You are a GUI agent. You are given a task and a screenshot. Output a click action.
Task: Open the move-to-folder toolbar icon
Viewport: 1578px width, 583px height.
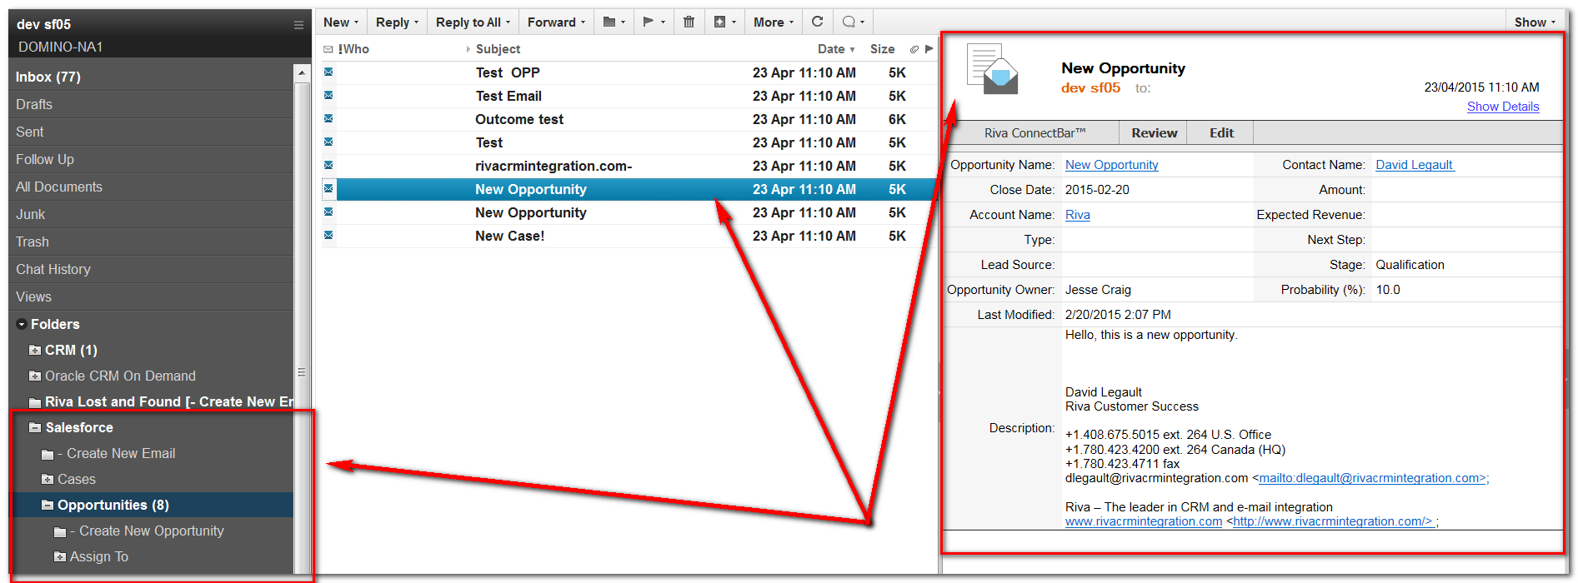tap(614, 22)
